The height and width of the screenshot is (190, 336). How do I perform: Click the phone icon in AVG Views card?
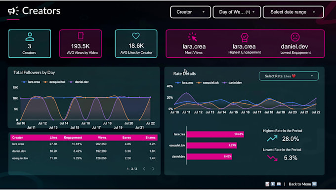(81, 36)
